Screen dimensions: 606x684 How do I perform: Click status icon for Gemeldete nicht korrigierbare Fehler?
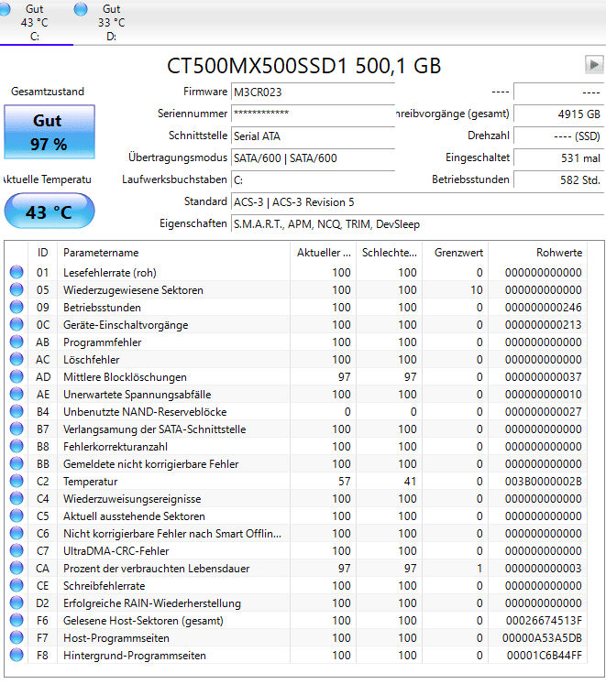click(17, 463)
